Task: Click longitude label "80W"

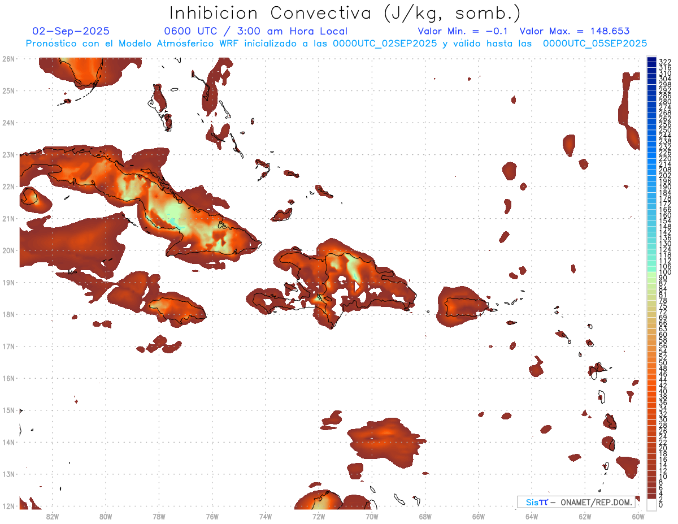Action: pos(105,516)
